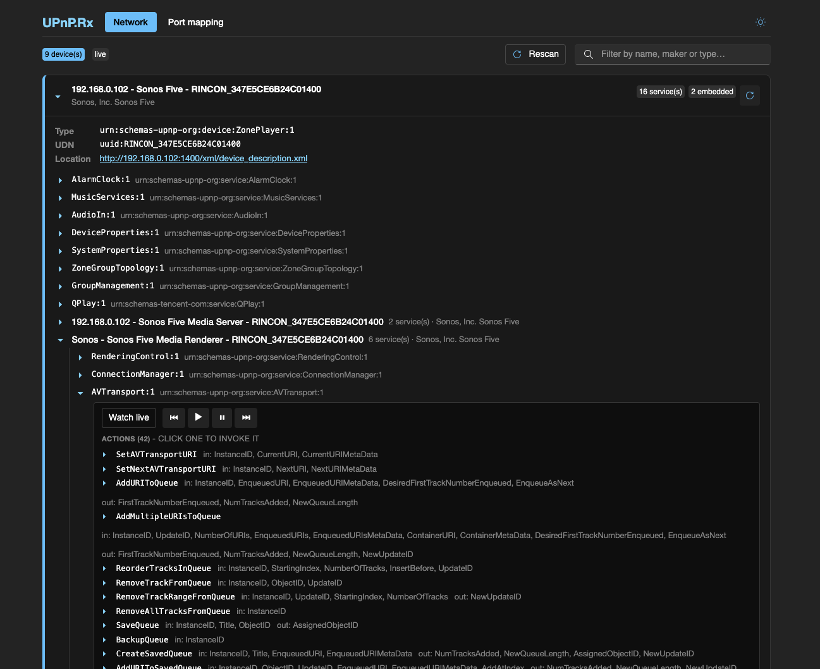Viewport: 820px width, 669px height.
Task: Click the Rescan button
Action: click(x=536, y=54)
